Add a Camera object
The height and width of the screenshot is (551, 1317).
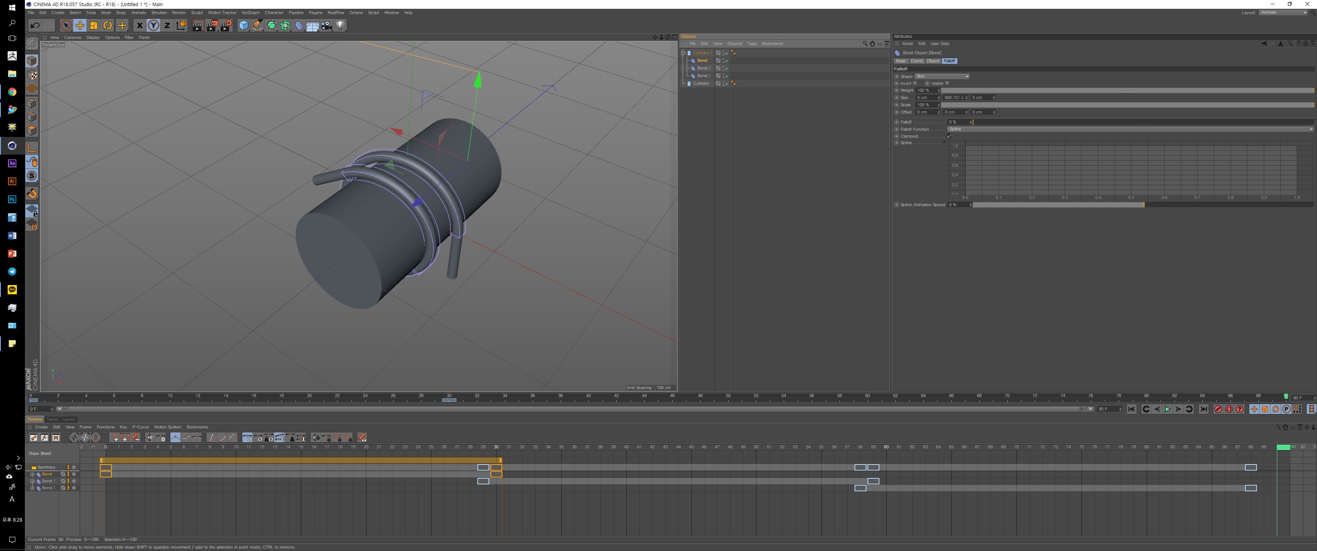(x=327, y=26)
